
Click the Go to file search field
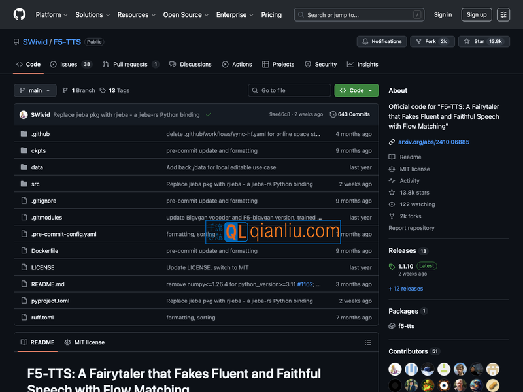tap(290, 90)
